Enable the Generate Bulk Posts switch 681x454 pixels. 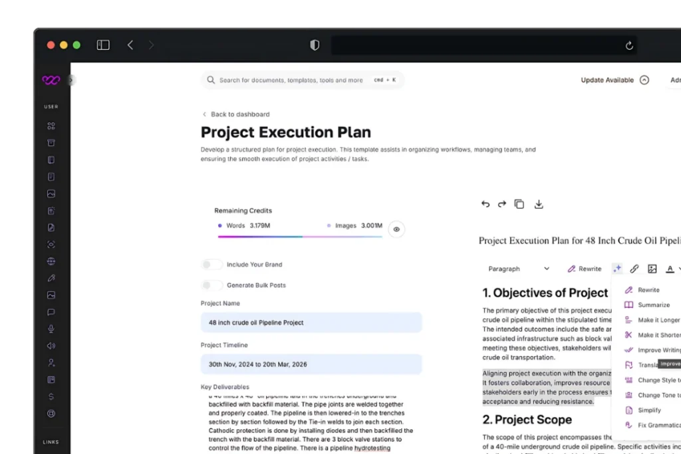(x=211, y=285)
